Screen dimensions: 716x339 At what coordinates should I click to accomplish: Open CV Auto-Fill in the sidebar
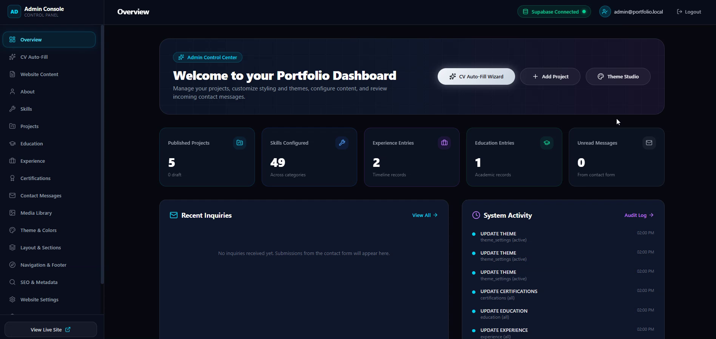pos(49,57)
